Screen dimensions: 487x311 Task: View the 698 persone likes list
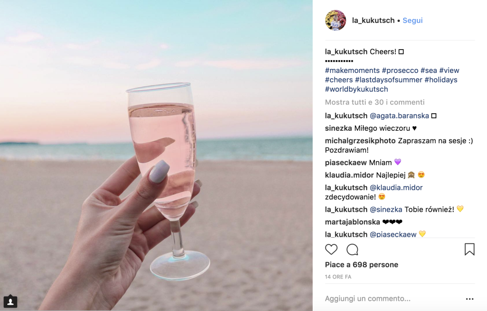point(361,265)
